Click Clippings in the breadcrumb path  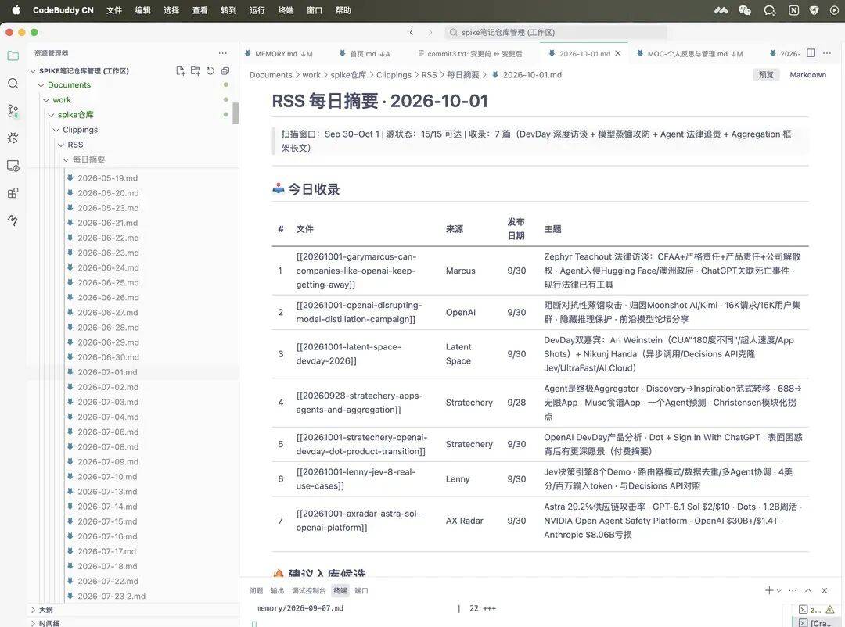tap(394, 75)
